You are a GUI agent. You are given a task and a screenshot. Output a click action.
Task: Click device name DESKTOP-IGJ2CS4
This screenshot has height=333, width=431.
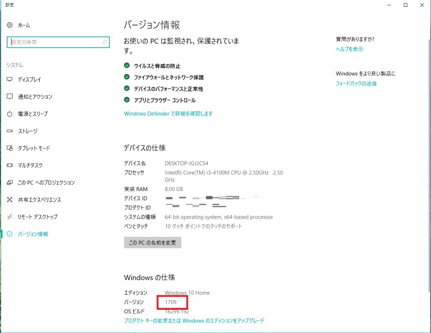click(186, 163)
